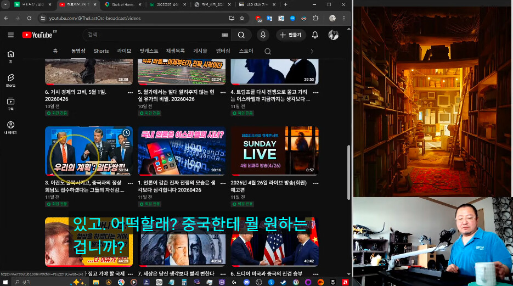Viewport: 513px width, 286px height.
Task: Open the Chrome three-dot menu
Action: point(344,18)
